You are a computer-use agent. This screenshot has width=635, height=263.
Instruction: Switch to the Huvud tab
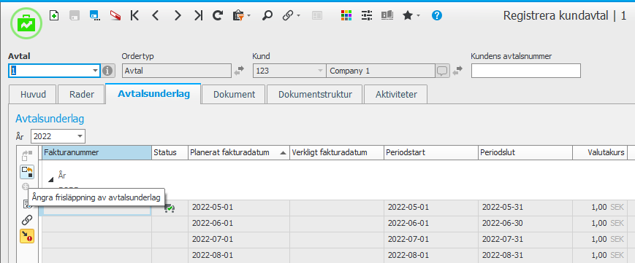coord(33,95)
